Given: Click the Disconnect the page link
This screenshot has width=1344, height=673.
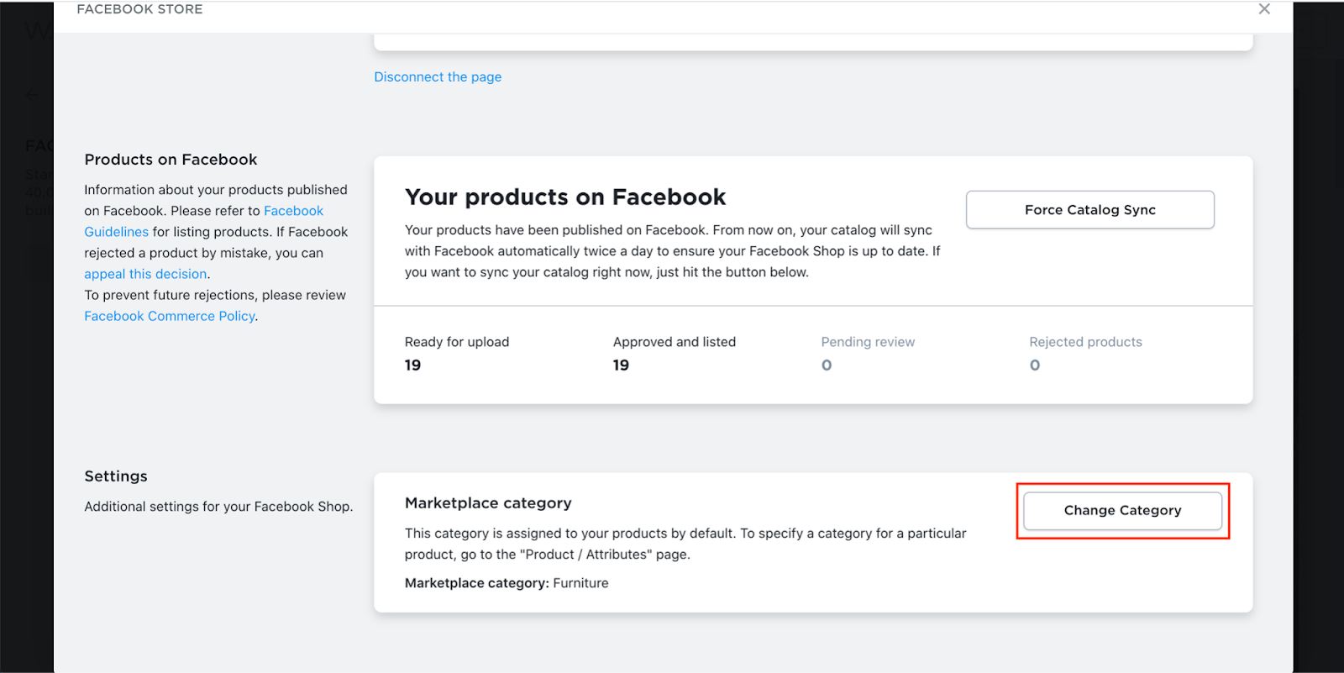Looking at the screenshot, I should click(438, 76).
